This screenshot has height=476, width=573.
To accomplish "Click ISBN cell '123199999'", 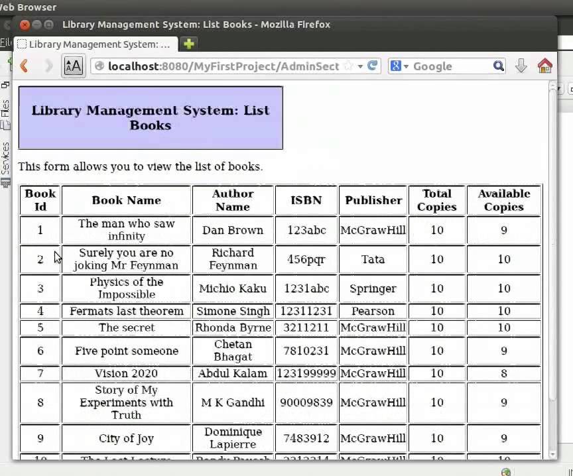I will coord(306,373).
